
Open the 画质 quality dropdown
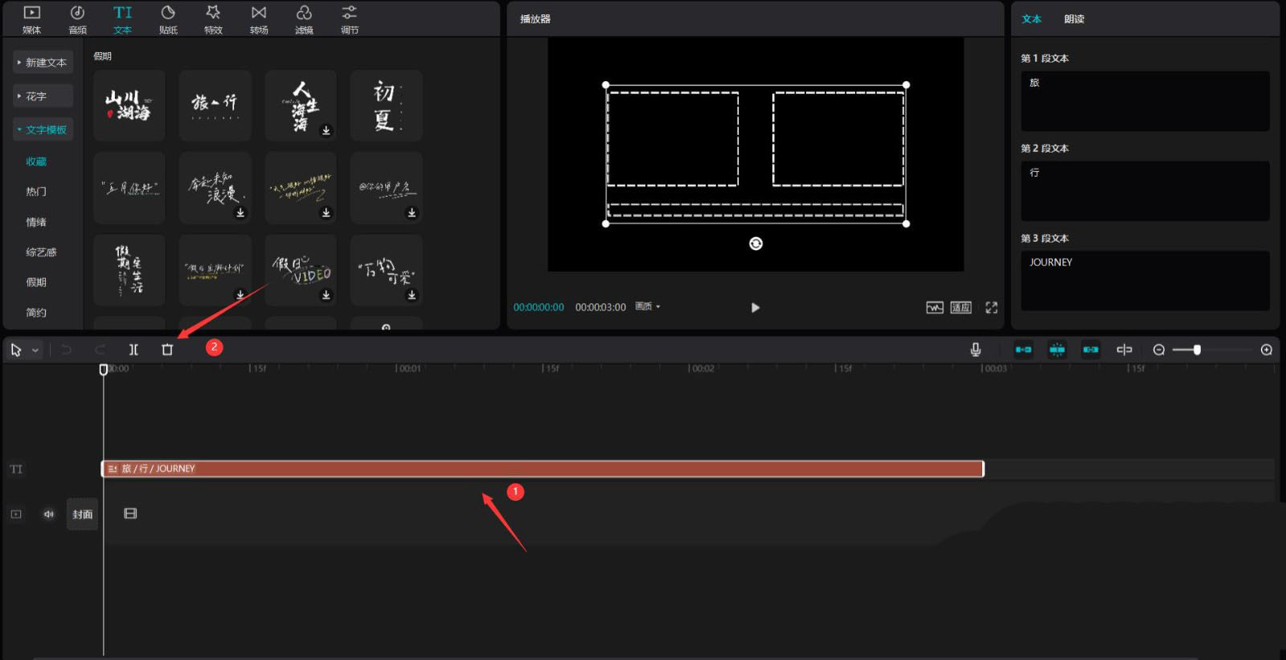pos(647,307)
